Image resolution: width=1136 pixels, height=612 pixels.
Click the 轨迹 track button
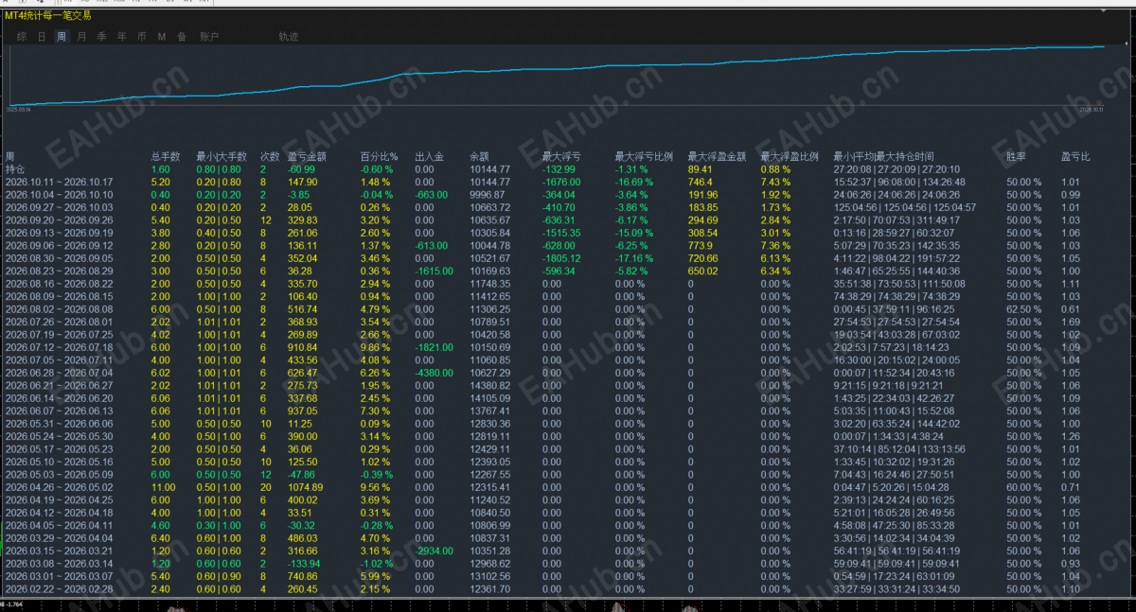click(x=288, y=37)
